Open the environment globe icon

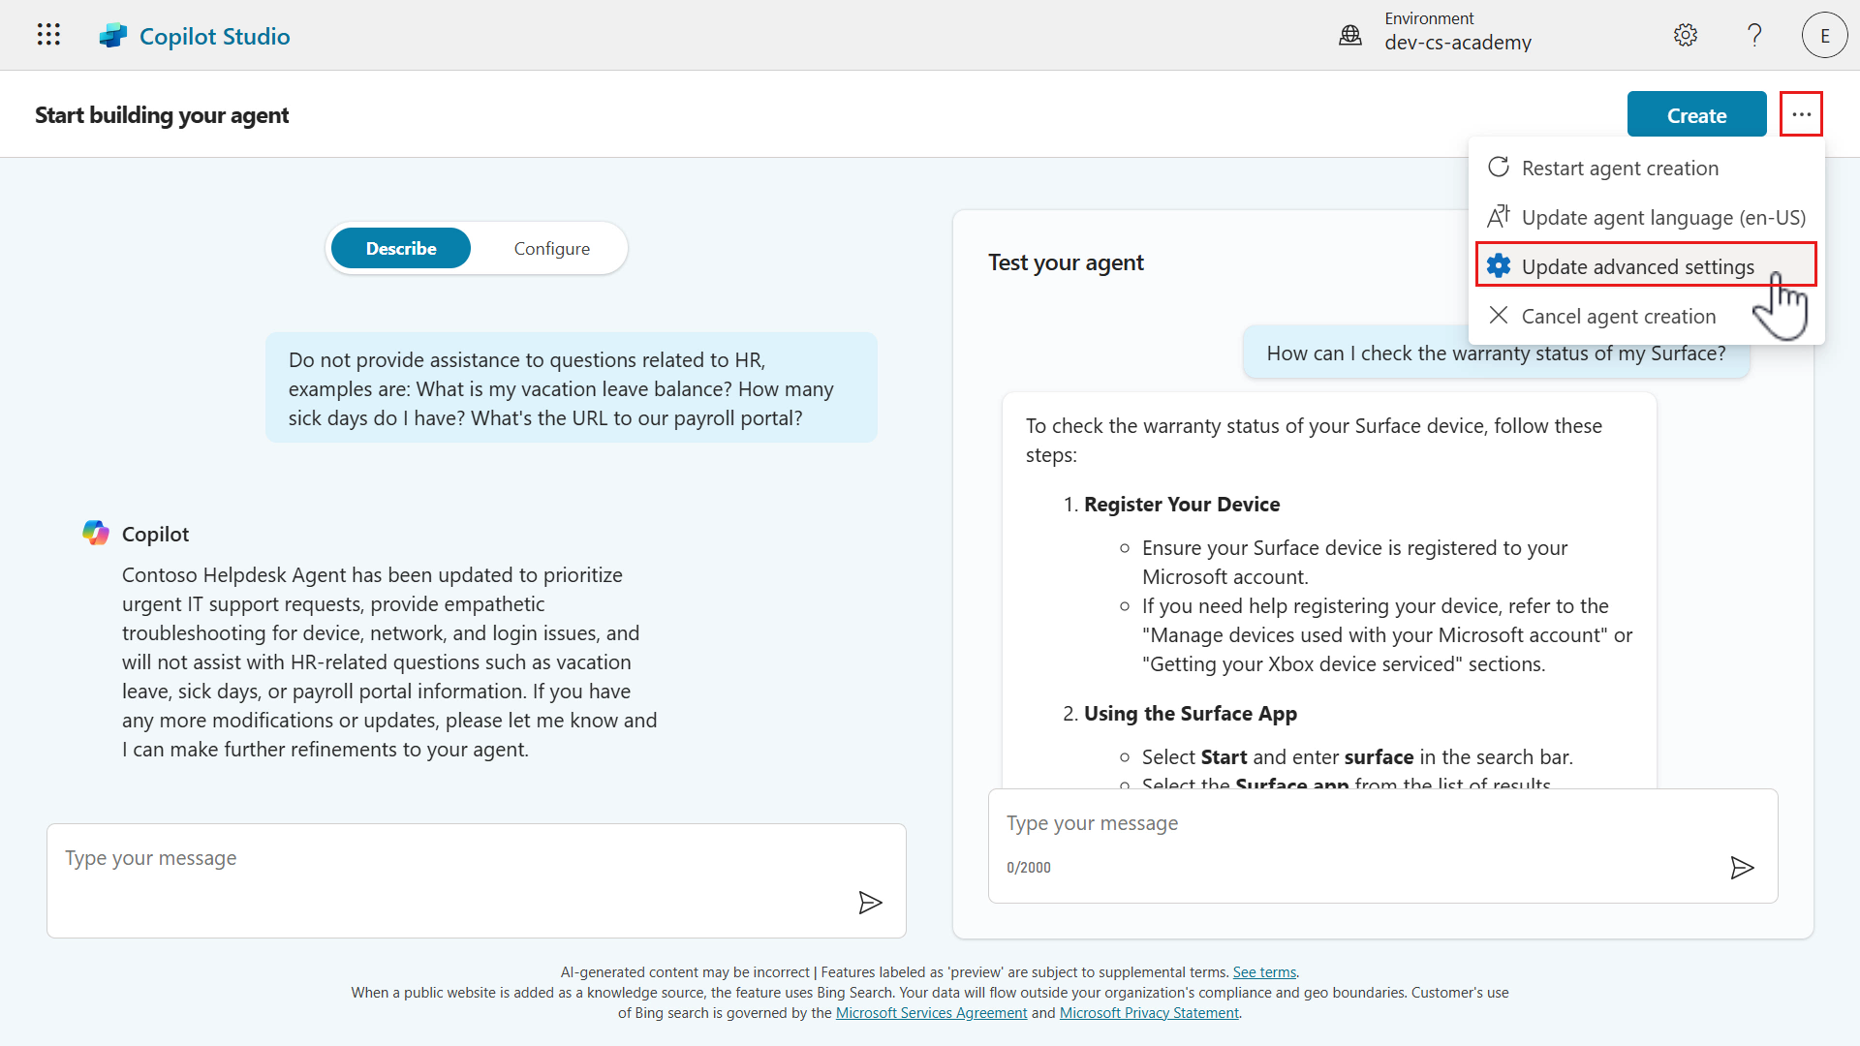point(1350,36)
